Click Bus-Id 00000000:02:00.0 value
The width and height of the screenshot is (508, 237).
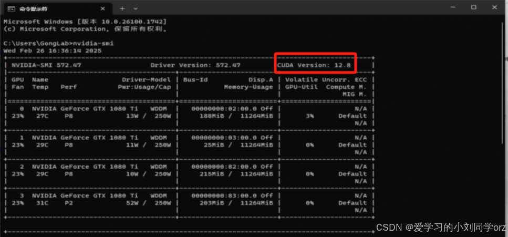coord(224,109)
